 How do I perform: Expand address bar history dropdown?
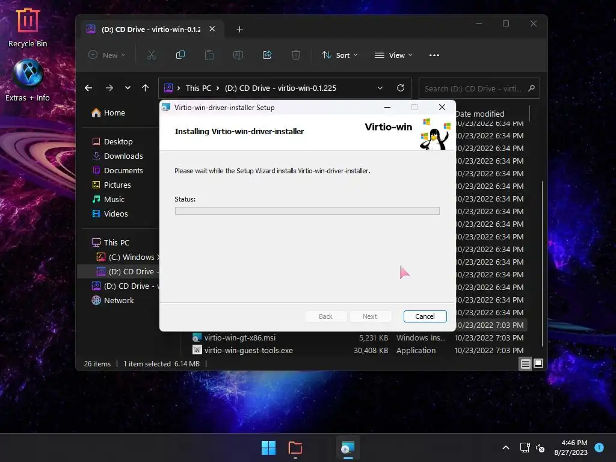(x=380, y=88)
